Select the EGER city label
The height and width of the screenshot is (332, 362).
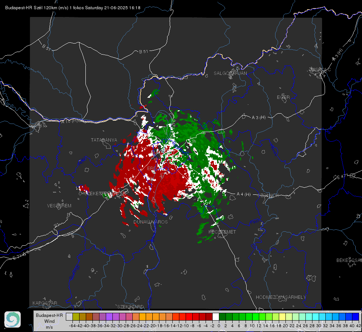pyautogui.click(x=283, y=97)
